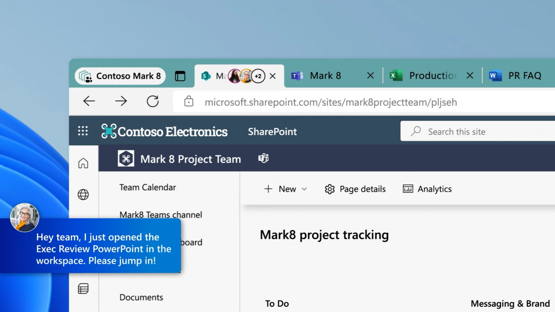Expand the +2 collaborator avatars on the tab
This screenshot has width=555, height=312.
[258, 76]
